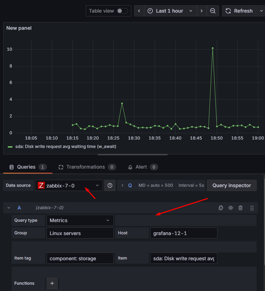Image resolution: width=265 pixels, height=291 pixels.
Task: Add a function with plus button
Action: [52, 283]
